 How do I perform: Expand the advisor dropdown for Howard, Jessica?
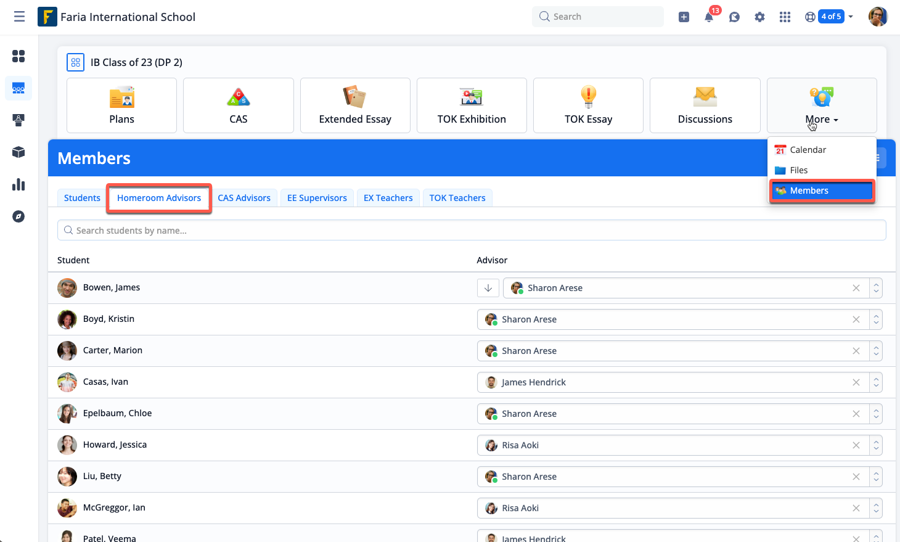click(876, 445)
